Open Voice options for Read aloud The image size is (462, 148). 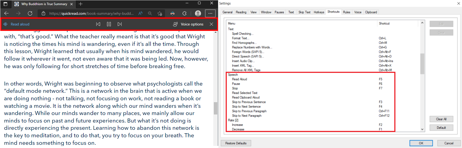click(x=188, y=24)
